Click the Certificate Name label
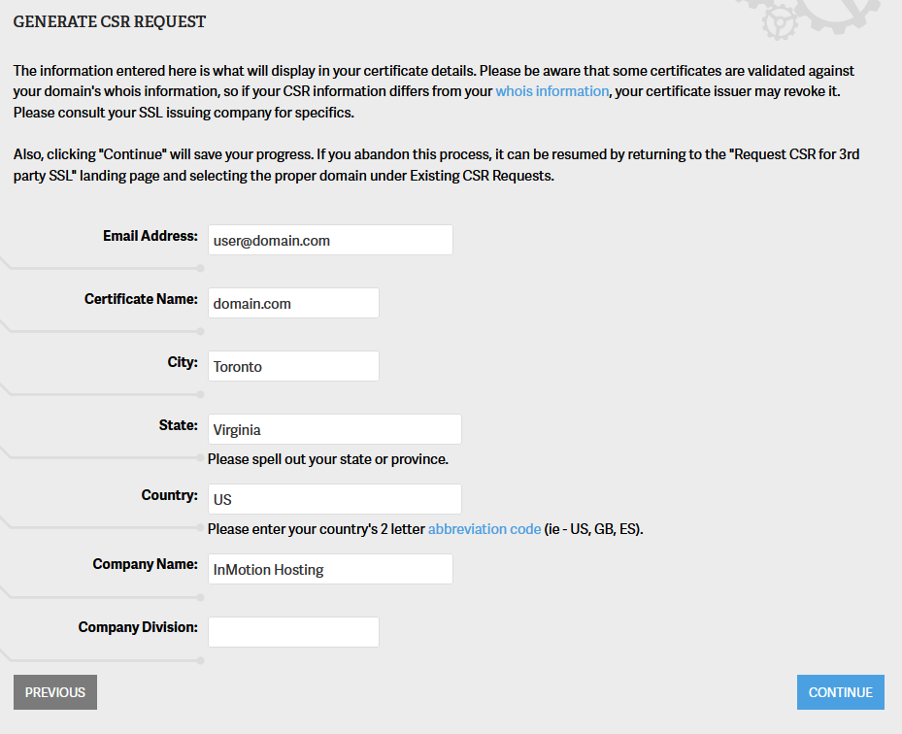The image size is (902, 734). pyautogui.click(x=141, y=299)
